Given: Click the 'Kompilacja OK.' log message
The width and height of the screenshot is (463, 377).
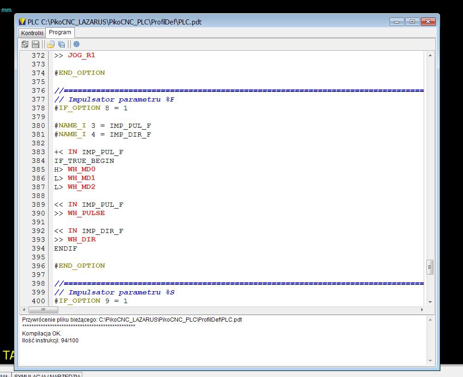Looking at the screenshot, I should click(42, 334).
